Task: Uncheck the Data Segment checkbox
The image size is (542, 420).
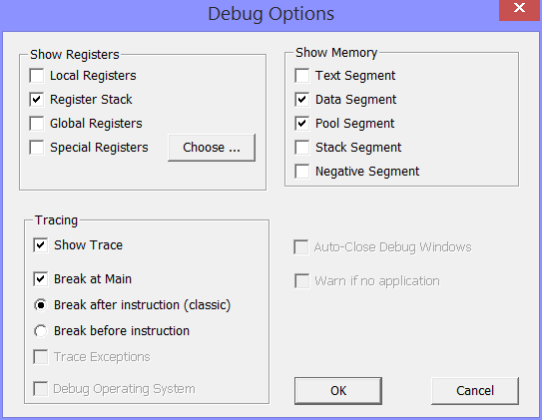Action: [302, 100]
